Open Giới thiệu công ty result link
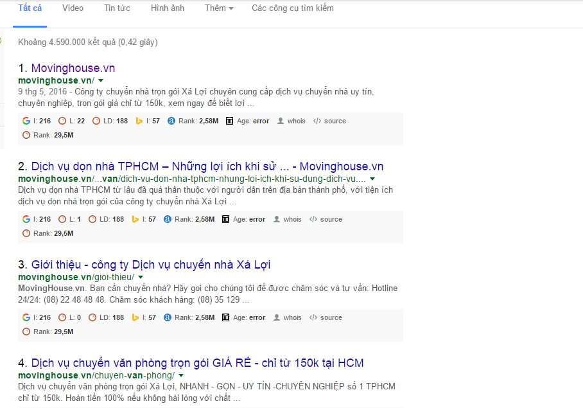 (x=151, y=265)
